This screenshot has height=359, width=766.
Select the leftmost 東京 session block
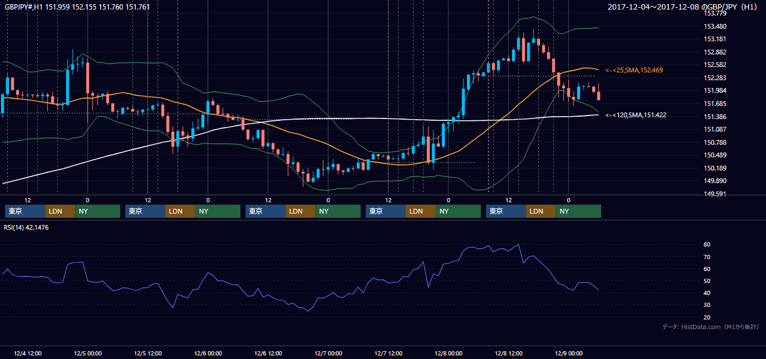(25, 211)
